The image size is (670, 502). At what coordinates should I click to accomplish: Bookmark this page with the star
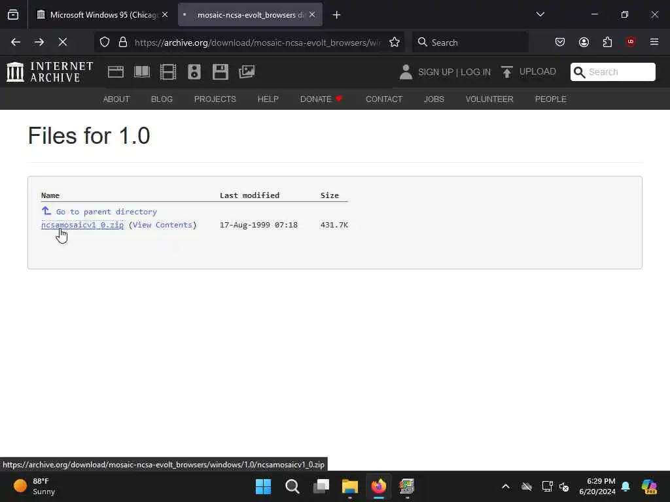click(x=395, y=42)
